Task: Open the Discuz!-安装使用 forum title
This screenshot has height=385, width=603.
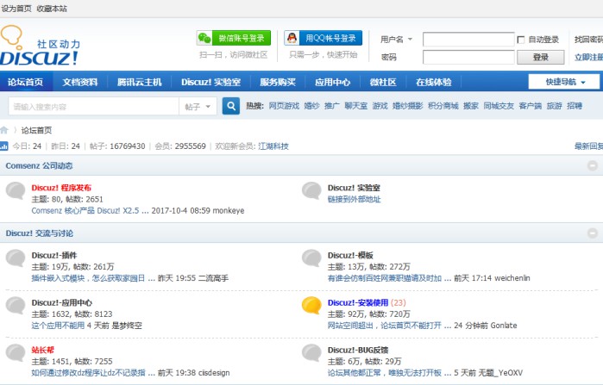Action: (358, 303)
